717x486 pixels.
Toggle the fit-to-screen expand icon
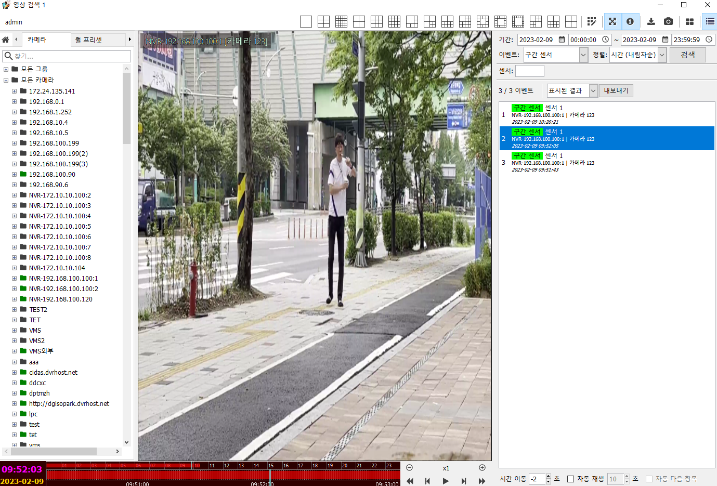[612, 22]
